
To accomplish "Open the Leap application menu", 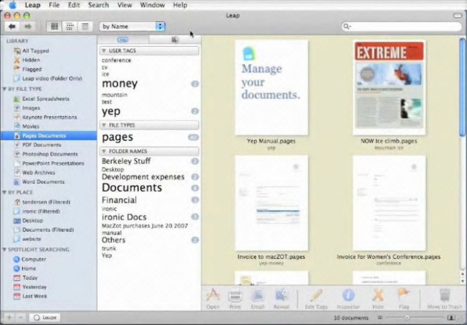I will [33, 5].
